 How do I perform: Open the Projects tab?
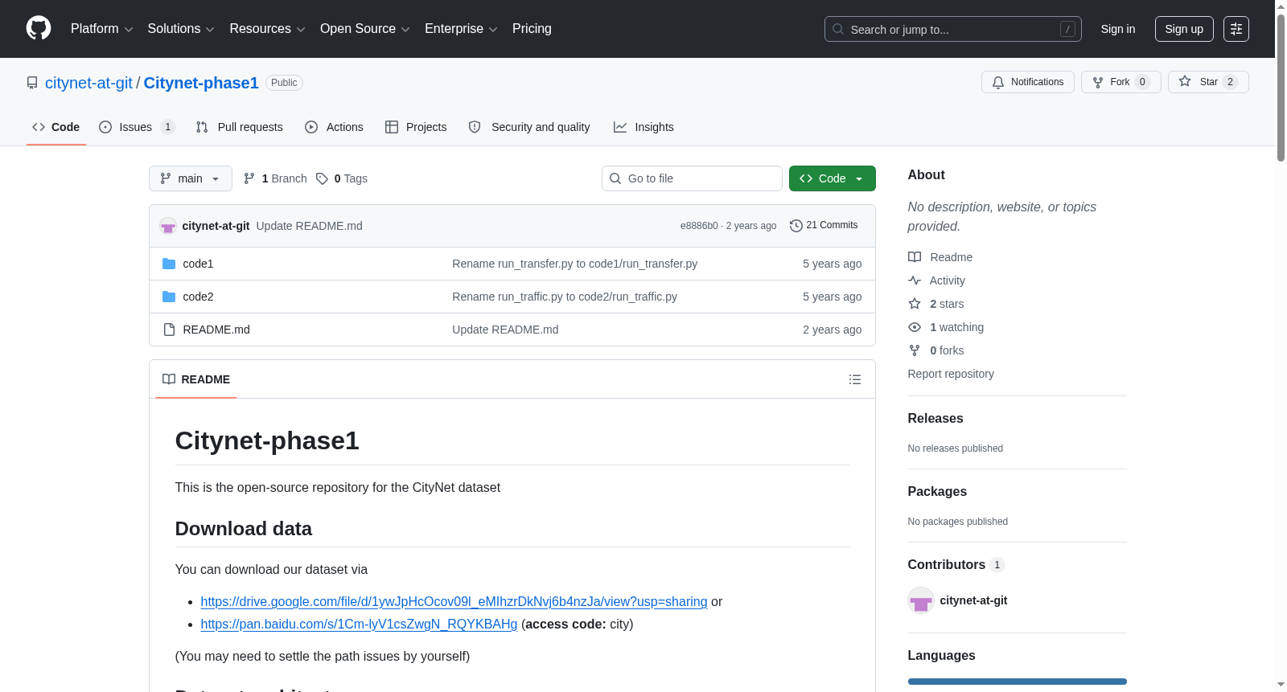(416, 127)
